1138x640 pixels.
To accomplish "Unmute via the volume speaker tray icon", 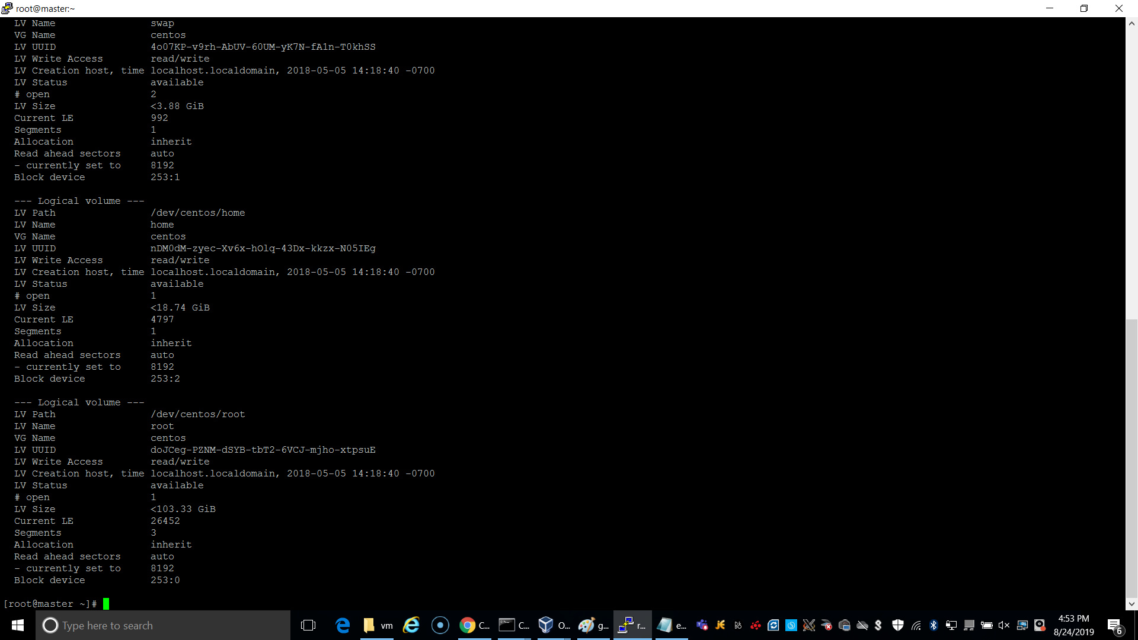I will click(x=1004, y=625).
